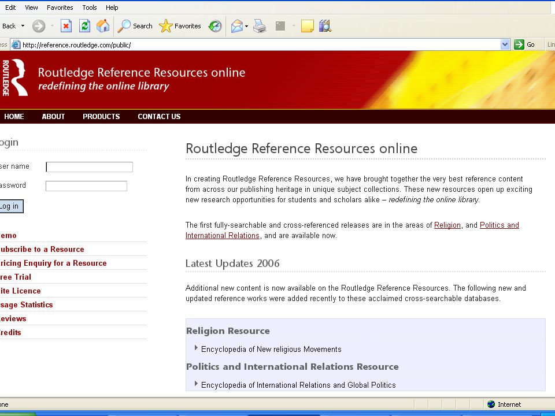Click the Back toolbar button
555x416 pixels.
[x=9, y=26]
